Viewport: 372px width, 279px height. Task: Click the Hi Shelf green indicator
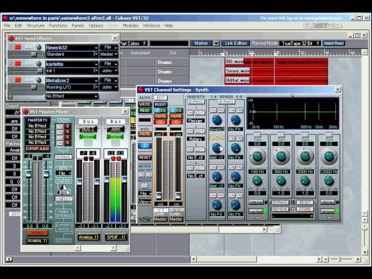[337, 211]
